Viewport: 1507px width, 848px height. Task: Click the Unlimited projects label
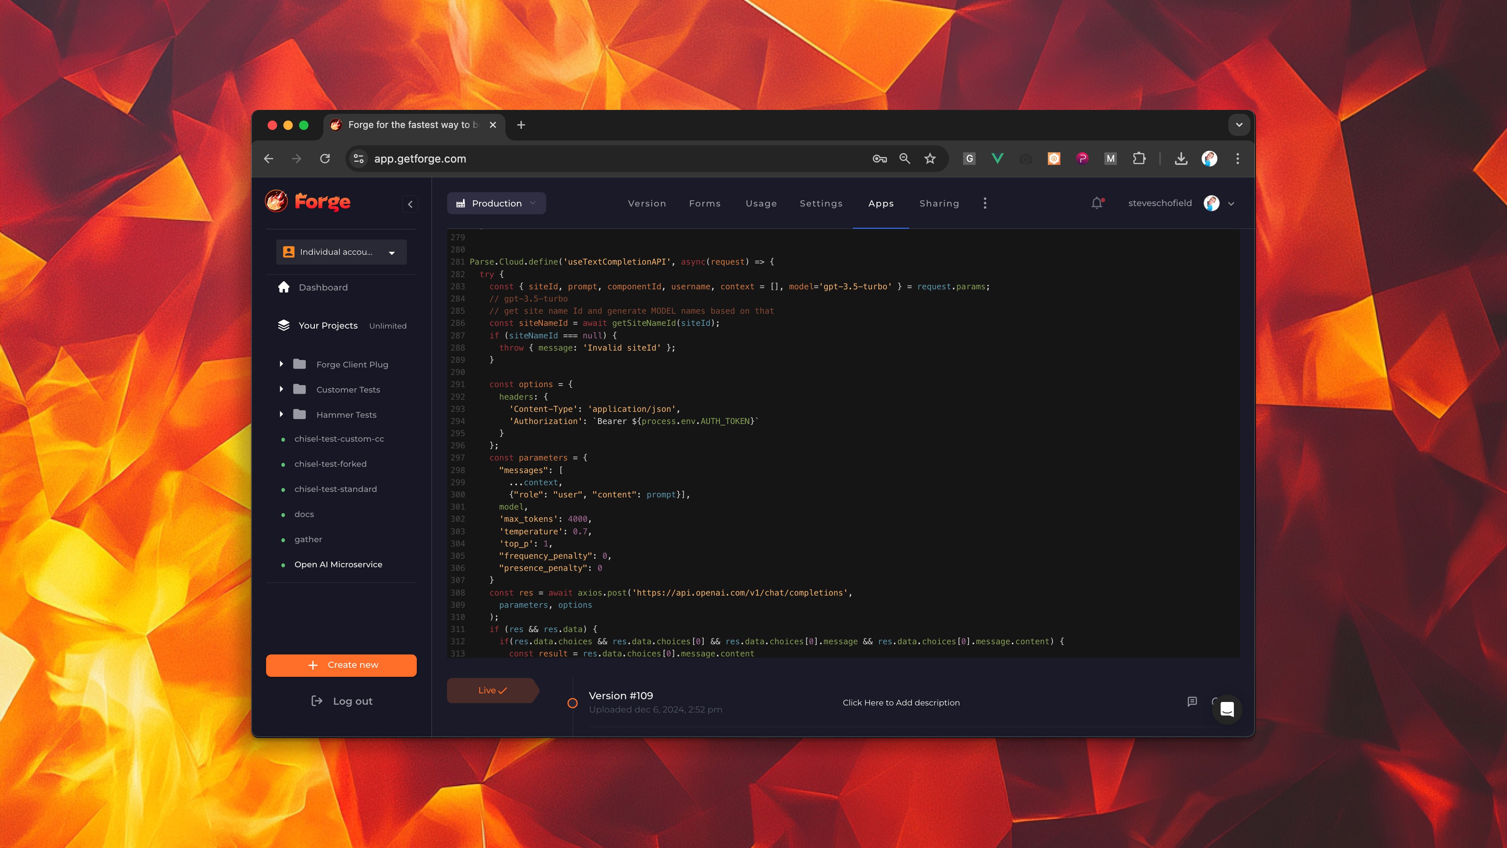pos(388,326)
